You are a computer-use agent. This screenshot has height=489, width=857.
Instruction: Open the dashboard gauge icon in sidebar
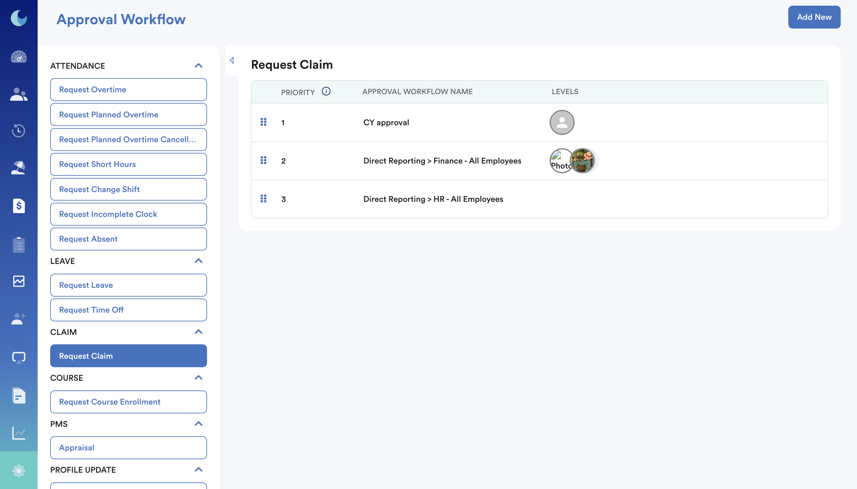click(19, 57)
